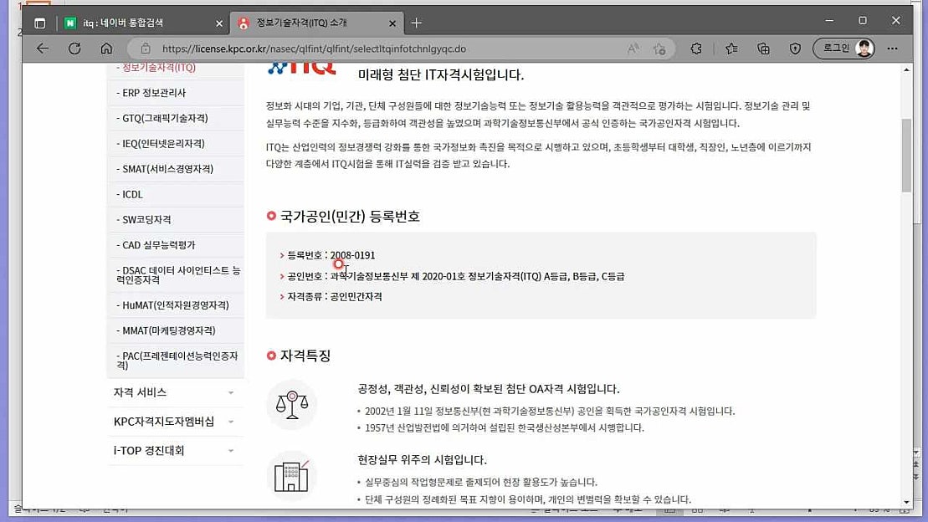Open the browser Extensions puzzle icon
Screen dimensions: 928x522
[696, 49]
